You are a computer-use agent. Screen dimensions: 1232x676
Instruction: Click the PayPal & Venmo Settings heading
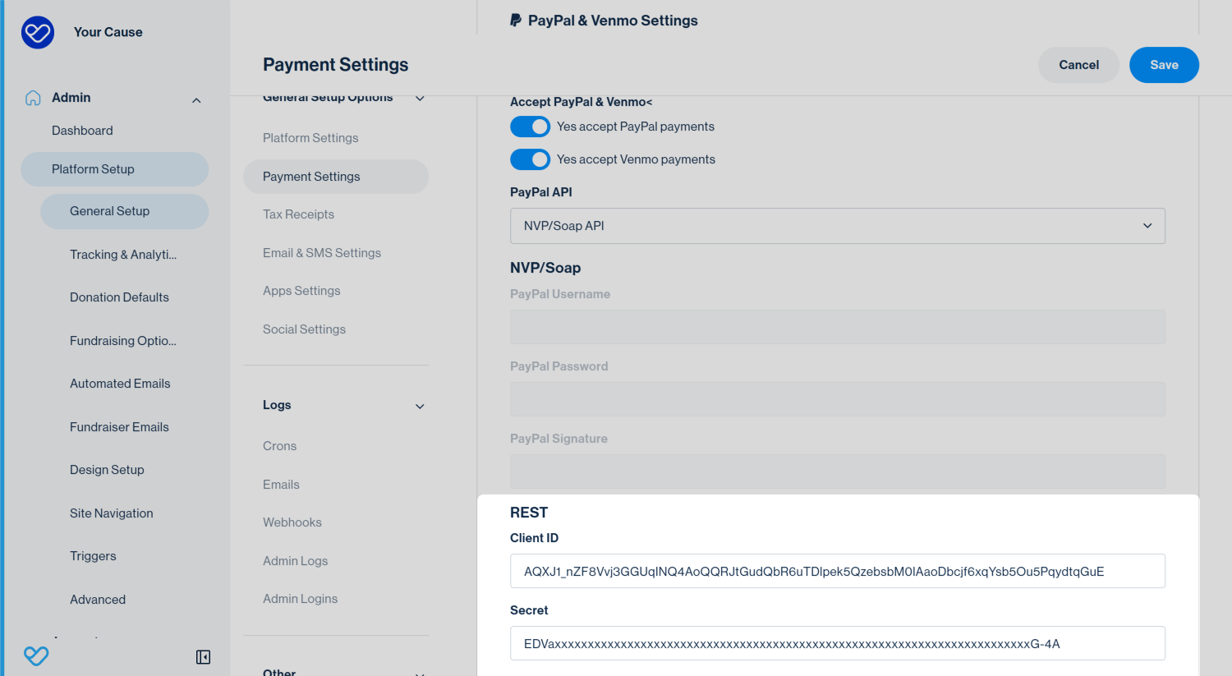point(613,21)
